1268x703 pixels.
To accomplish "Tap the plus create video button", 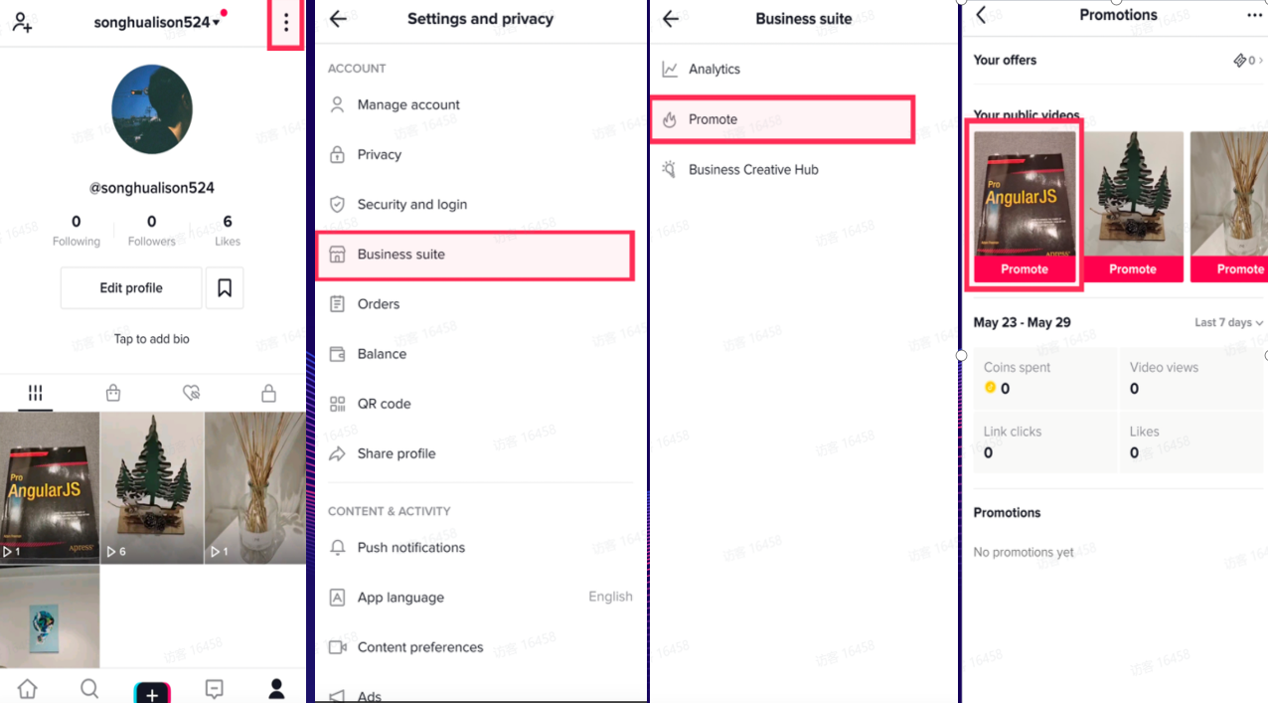I will point(152,693).
